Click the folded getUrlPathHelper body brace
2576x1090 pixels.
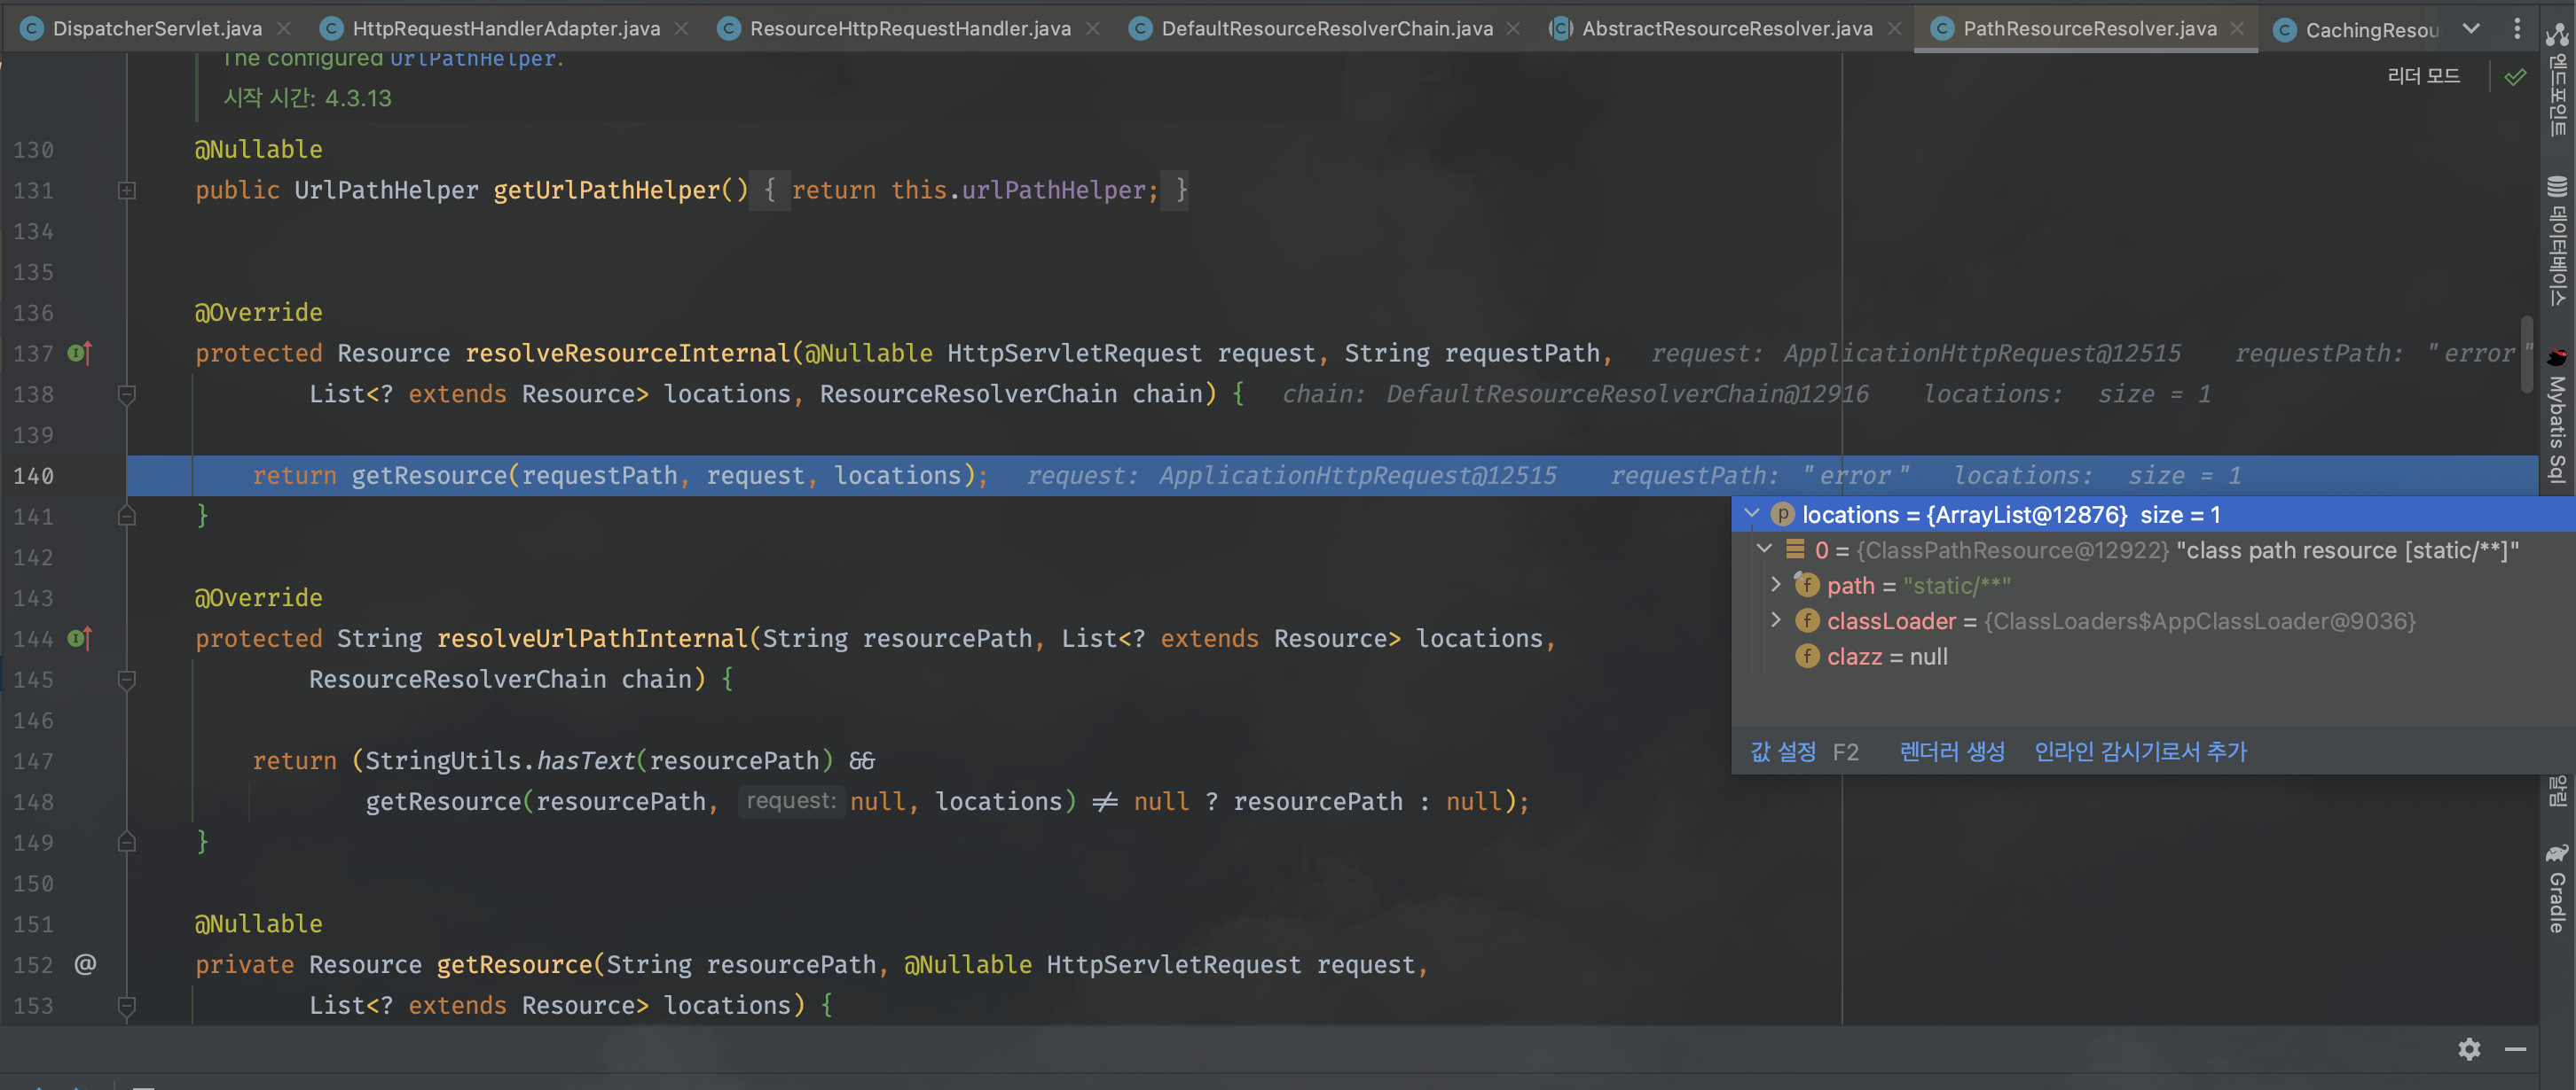[x=770, y=190]
